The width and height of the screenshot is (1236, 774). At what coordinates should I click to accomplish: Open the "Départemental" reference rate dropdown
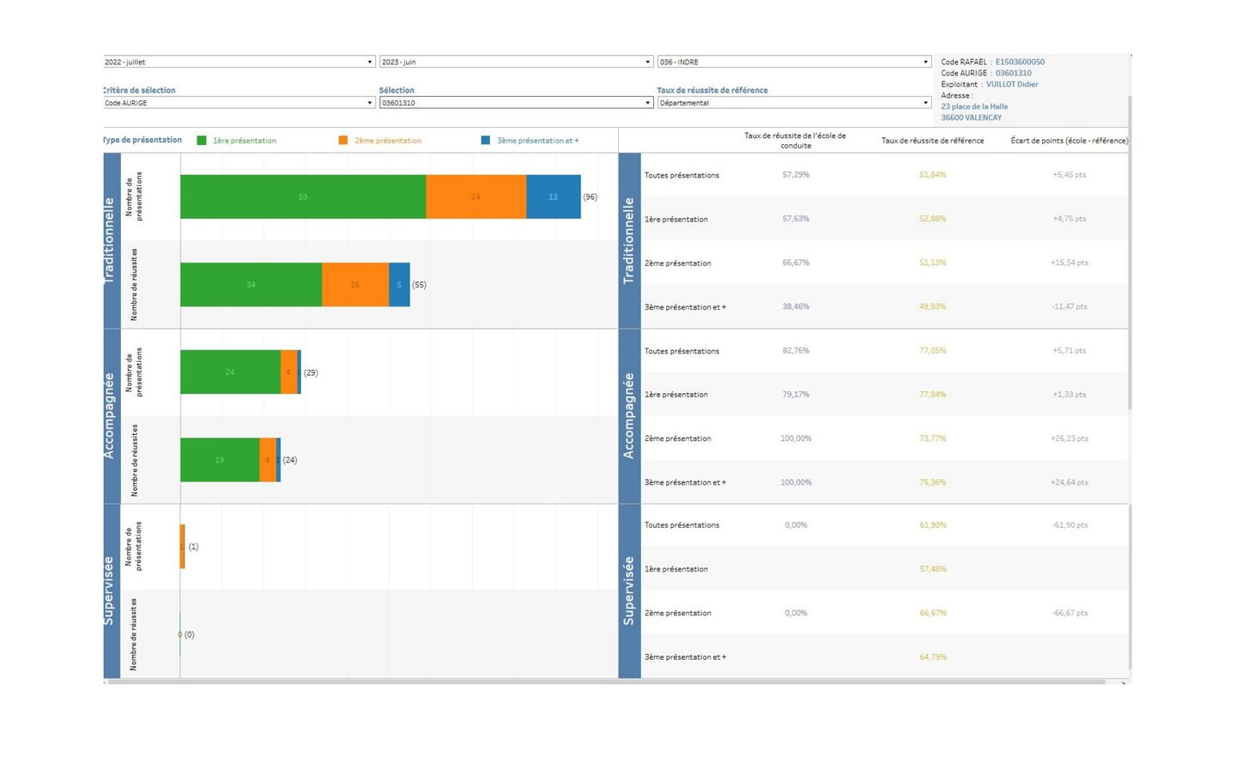(x=794, y=103)
